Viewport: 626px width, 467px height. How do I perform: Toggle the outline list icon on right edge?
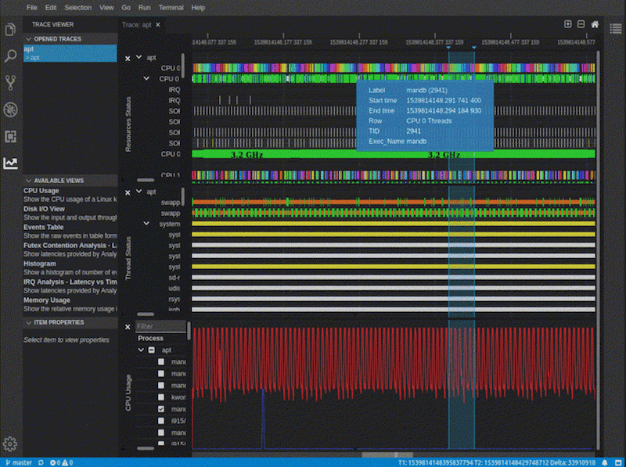point(616,29)
